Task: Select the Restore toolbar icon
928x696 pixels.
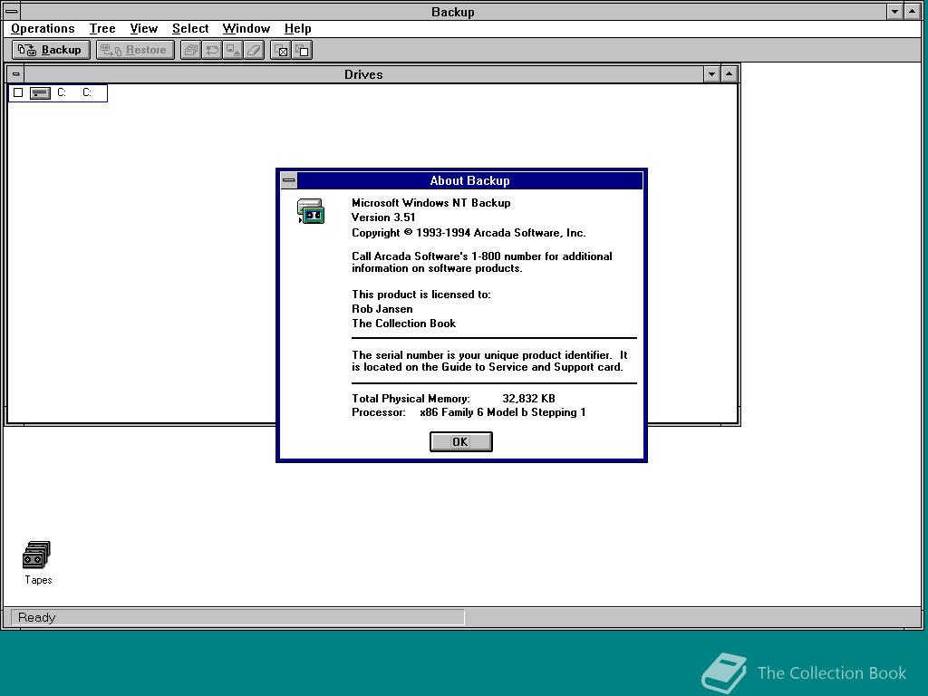Action: tap(134, 50)
